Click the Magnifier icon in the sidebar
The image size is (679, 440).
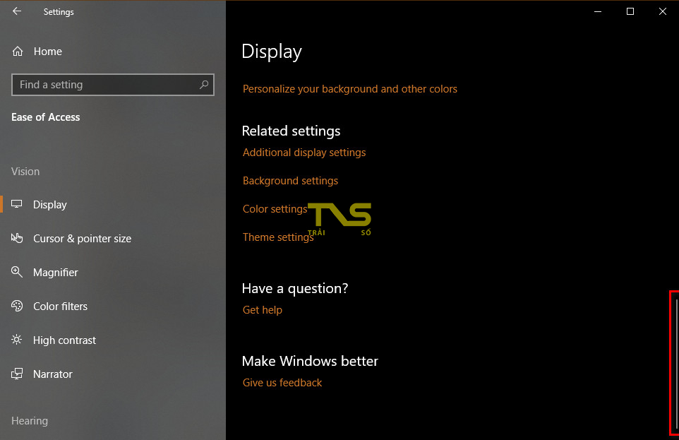pyautogui.click(x=18, y=273)
